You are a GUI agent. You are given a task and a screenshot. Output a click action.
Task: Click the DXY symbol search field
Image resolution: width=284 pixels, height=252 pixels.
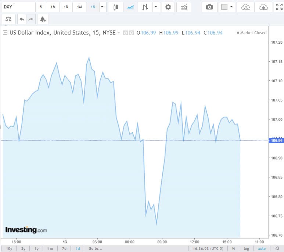(18, 7)
